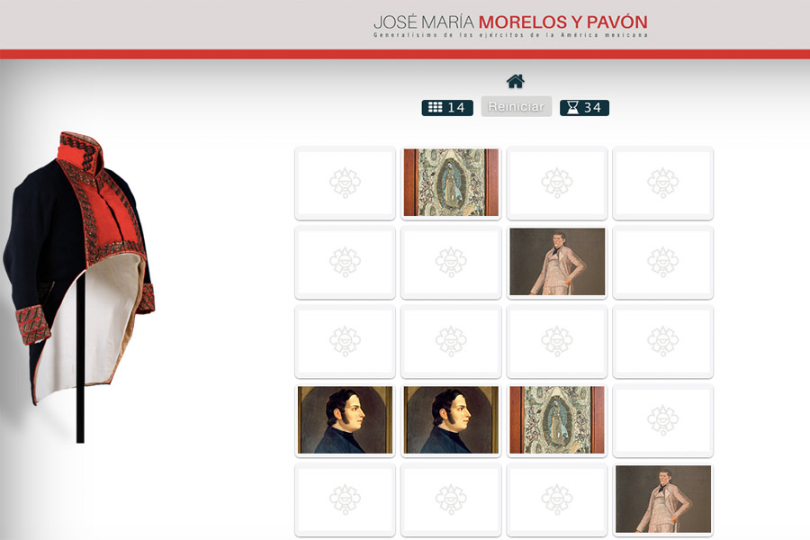Select the Guadalupe card in the fourth row
810x540 pixels.
pos(557,420)
